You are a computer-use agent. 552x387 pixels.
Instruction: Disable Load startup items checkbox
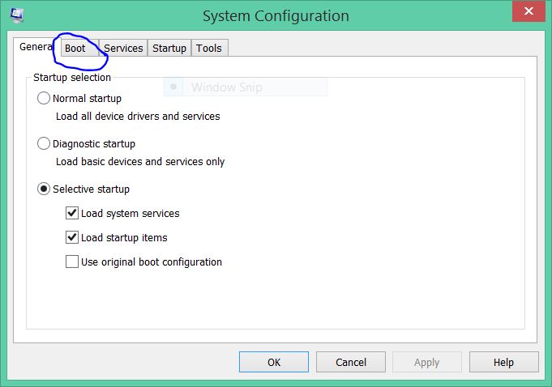pyautogui.click(x=72, y=238)
